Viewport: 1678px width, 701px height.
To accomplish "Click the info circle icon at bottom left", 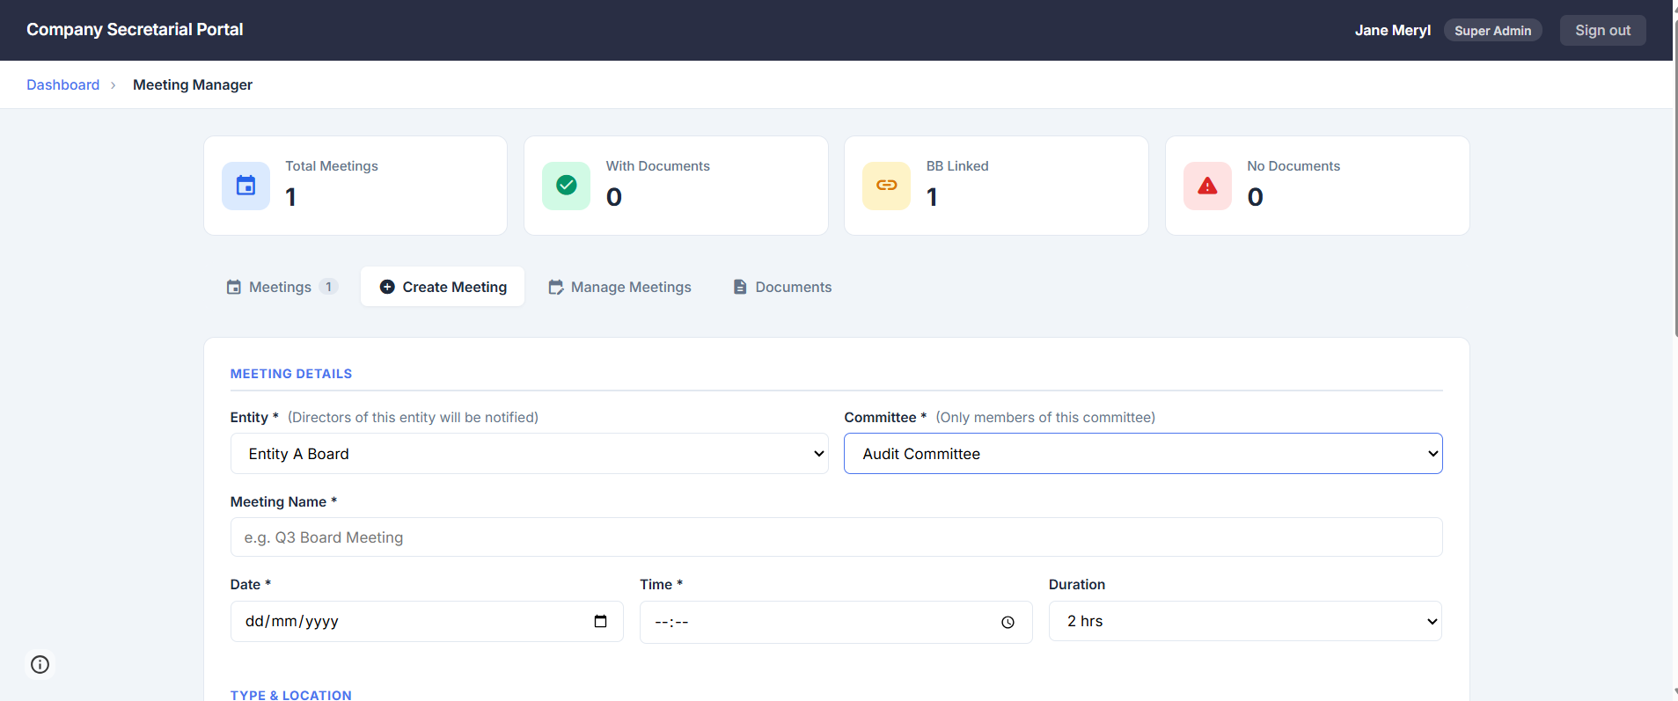I will click(x=40, y=664).
